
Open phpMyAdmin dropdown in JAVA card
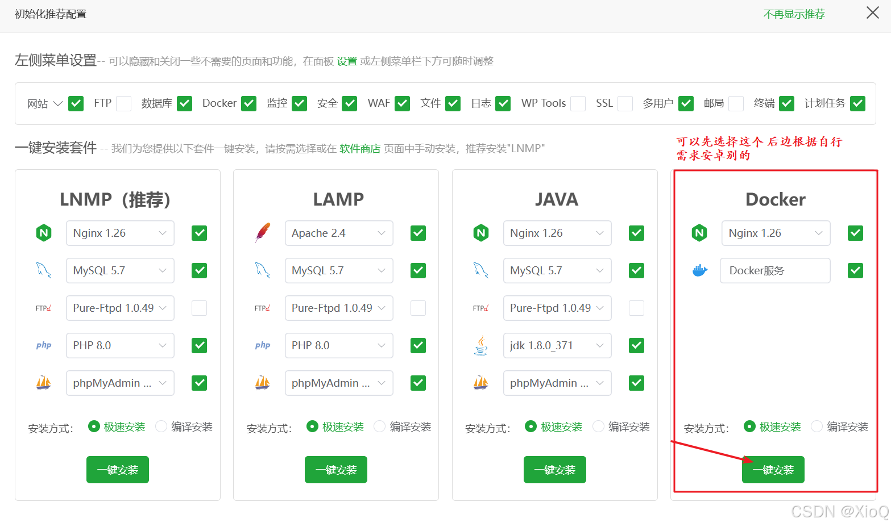(x=557, y=383)
